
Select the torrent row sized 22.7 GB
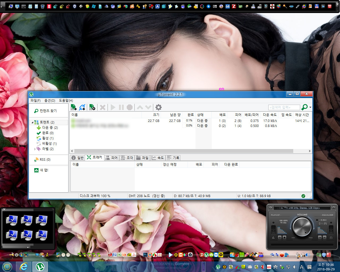190,121
